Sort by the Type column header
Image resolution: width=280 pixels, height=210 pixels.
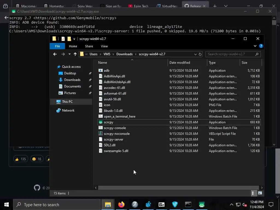tap(212, 63)
